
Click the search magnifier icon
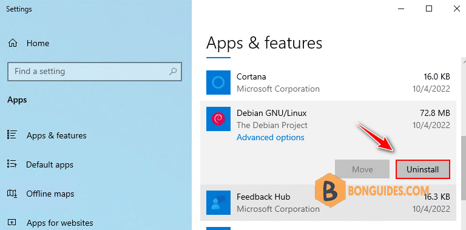173,72
